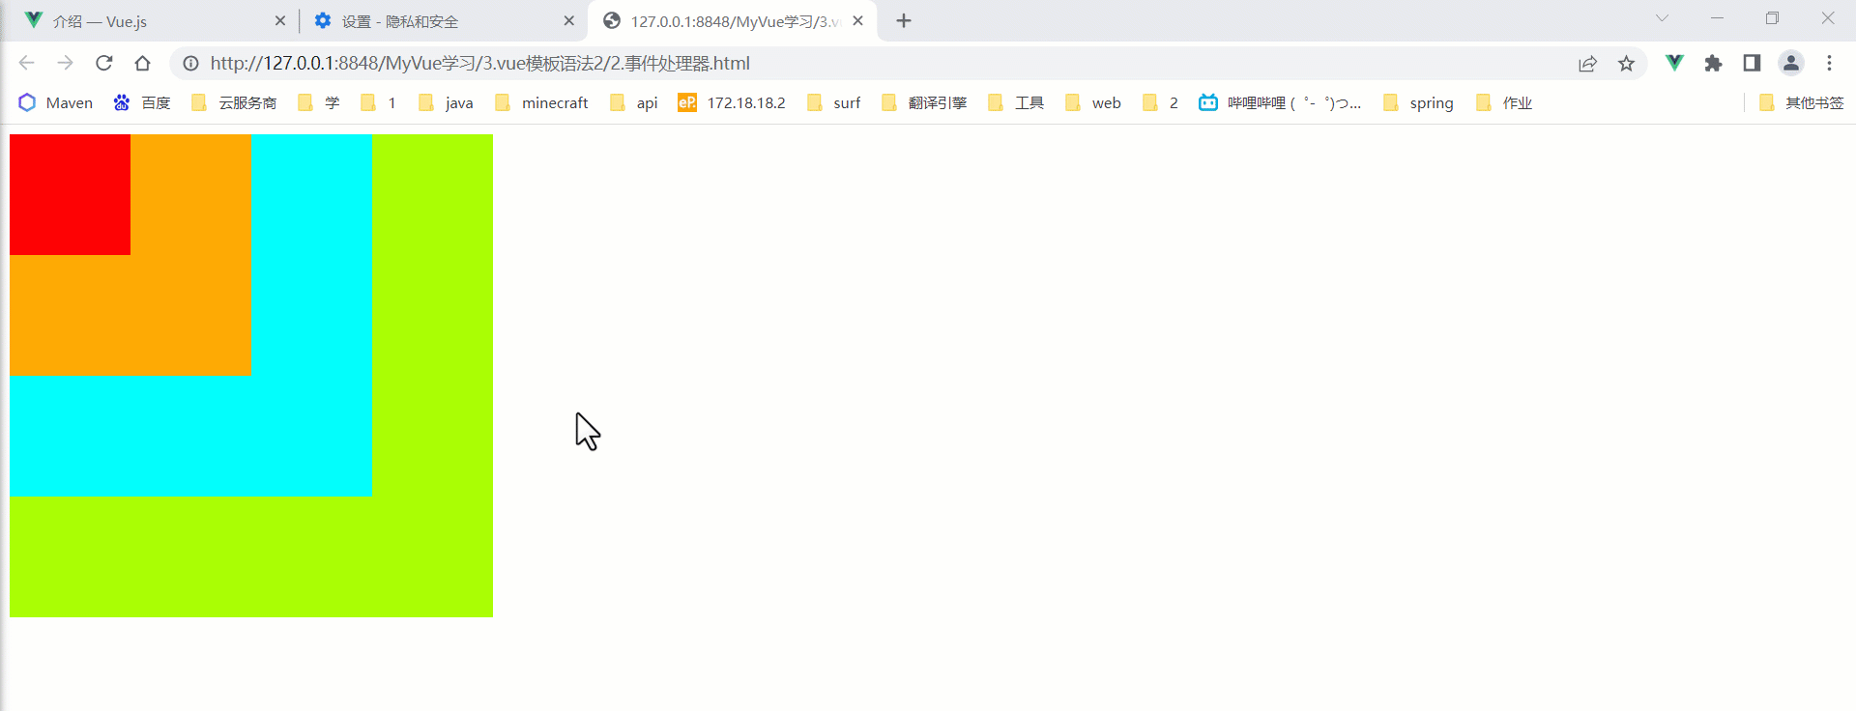Open the 工具 bookmark folder
This screenshot has height=711, width=1856.
pyautogui.click(x=1016, y=102)
